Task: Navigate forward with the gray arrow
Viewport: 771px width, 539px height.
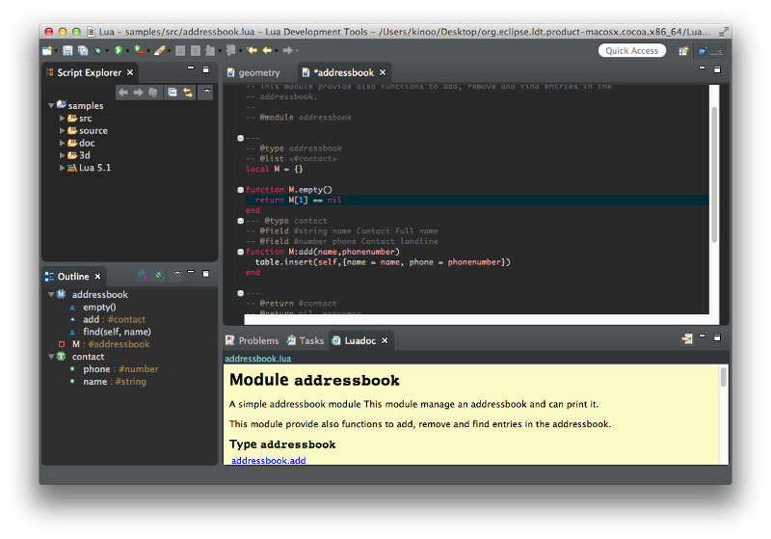Action: pos(288,51)
